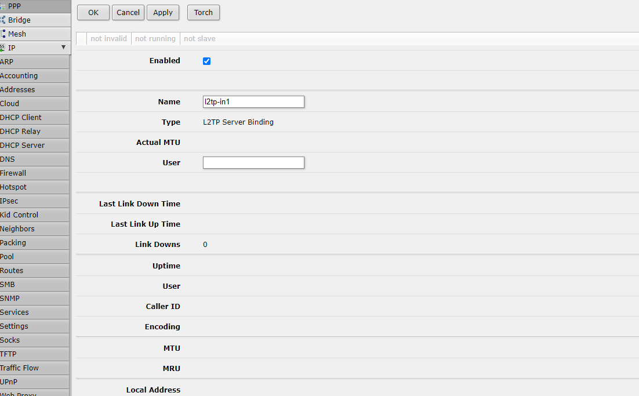
Task: Click the PPP icon in sidebar
Action: click(3, 6)
